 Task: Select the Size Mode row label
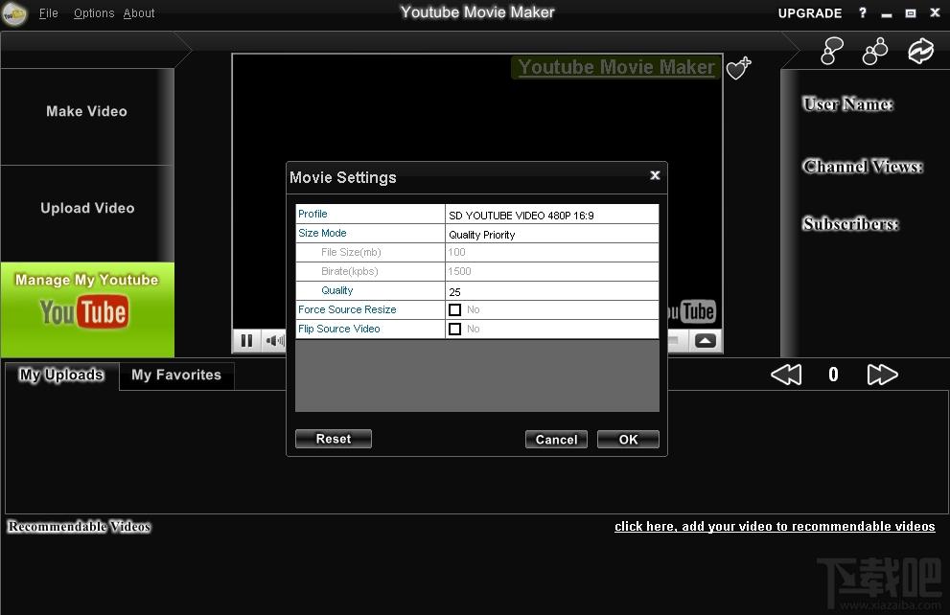tap(322, 233)
